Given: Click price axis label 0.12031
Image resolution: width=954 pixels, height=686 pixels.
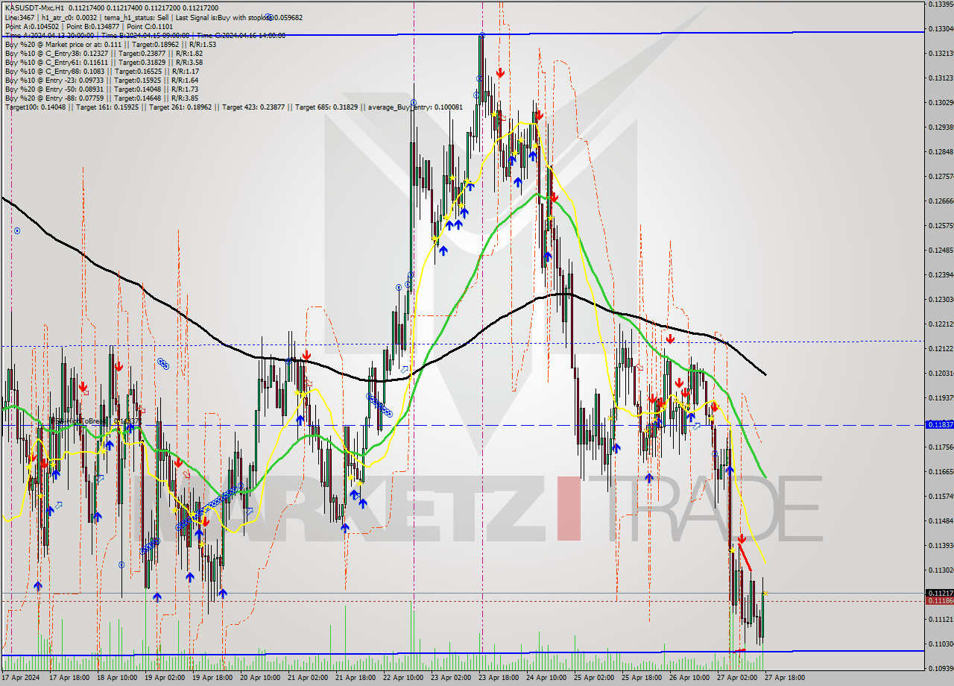Looking at the screenshot, I should pos(941,373).
